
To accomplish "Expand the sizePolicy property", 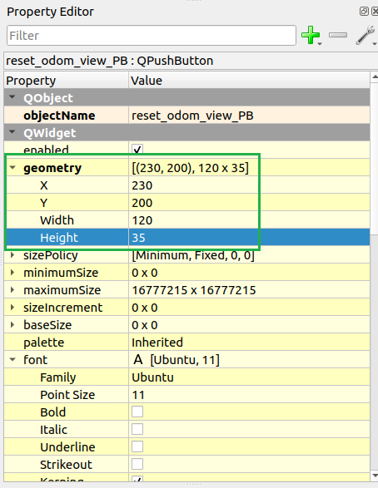I will coord(12,255).
